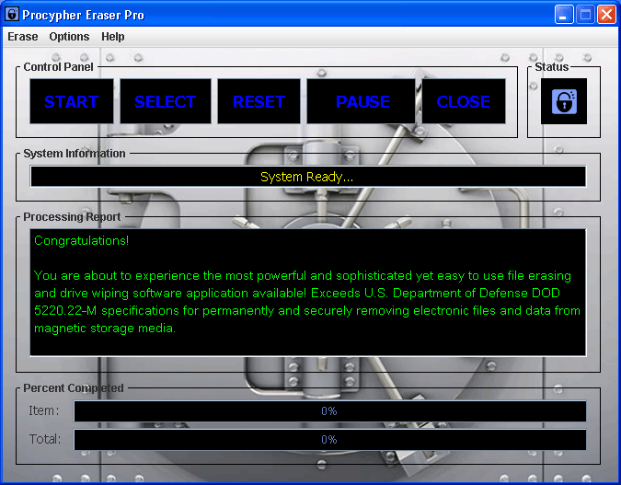Click the RESET button
Screen dimensions: 621x485
pyautogui.click(x=259, y=101)
